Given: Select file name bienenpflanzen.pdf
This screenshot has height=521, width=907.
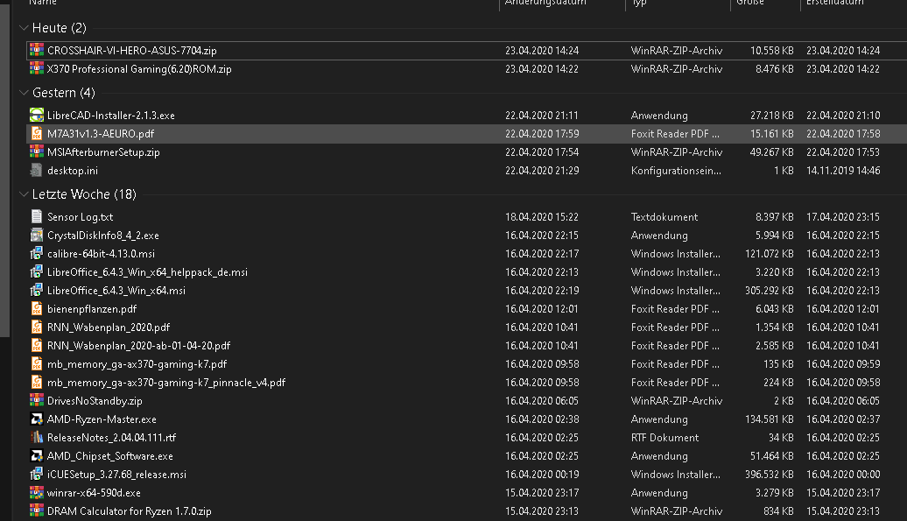Looking at the screenshot, I should [x=92, y=309].
